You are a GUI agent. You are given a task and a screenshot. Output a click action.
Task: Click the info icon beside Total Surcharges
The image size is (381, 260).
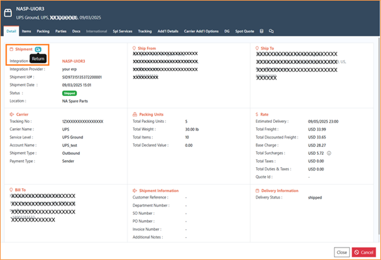(329, 153)
